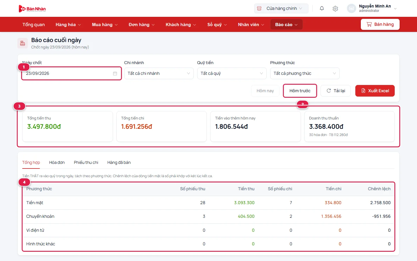This screenshot has width=417, height=261.
Task: Open the Phương thức method dropdown
Action: tap(305, 73)
